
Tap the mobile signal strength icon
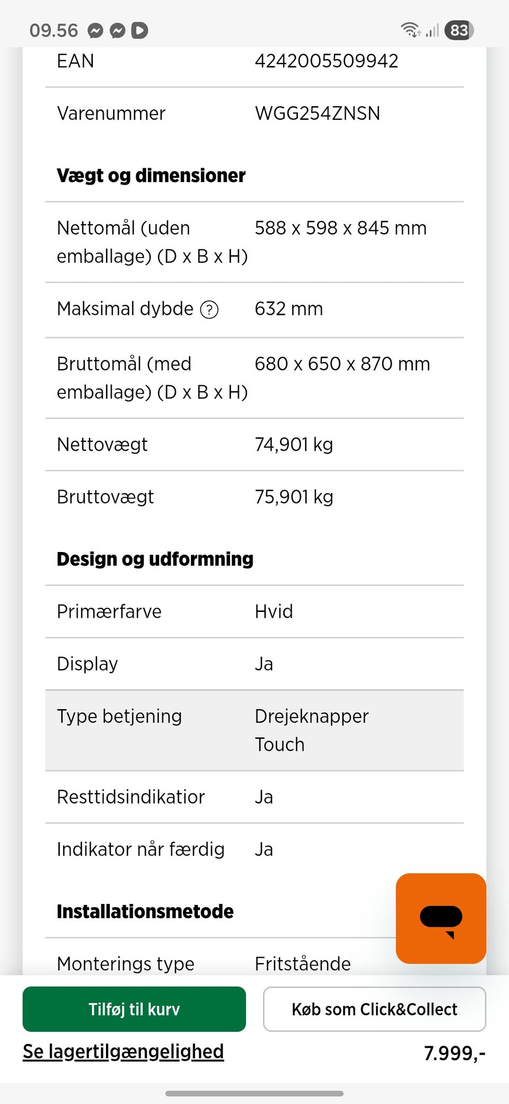tap(432, 30)
